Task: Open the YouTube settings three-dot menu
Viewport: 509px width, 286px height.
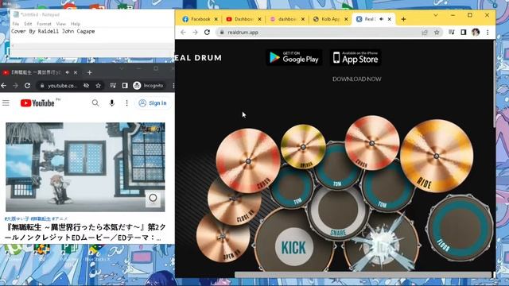Action: 126,103
